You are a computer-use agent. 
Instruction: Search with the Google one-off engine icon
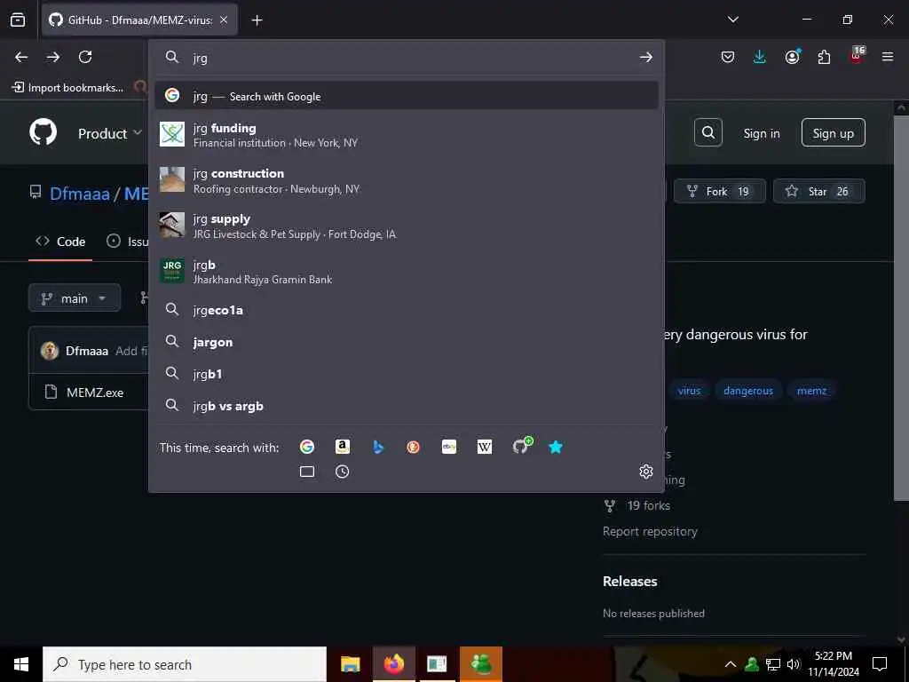307,447
